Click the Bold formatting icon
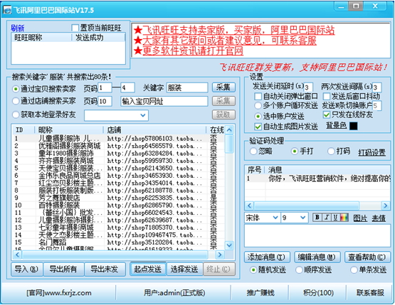Image resolution: width=395 pixels, height=305 pixels. tap(317, 217)
